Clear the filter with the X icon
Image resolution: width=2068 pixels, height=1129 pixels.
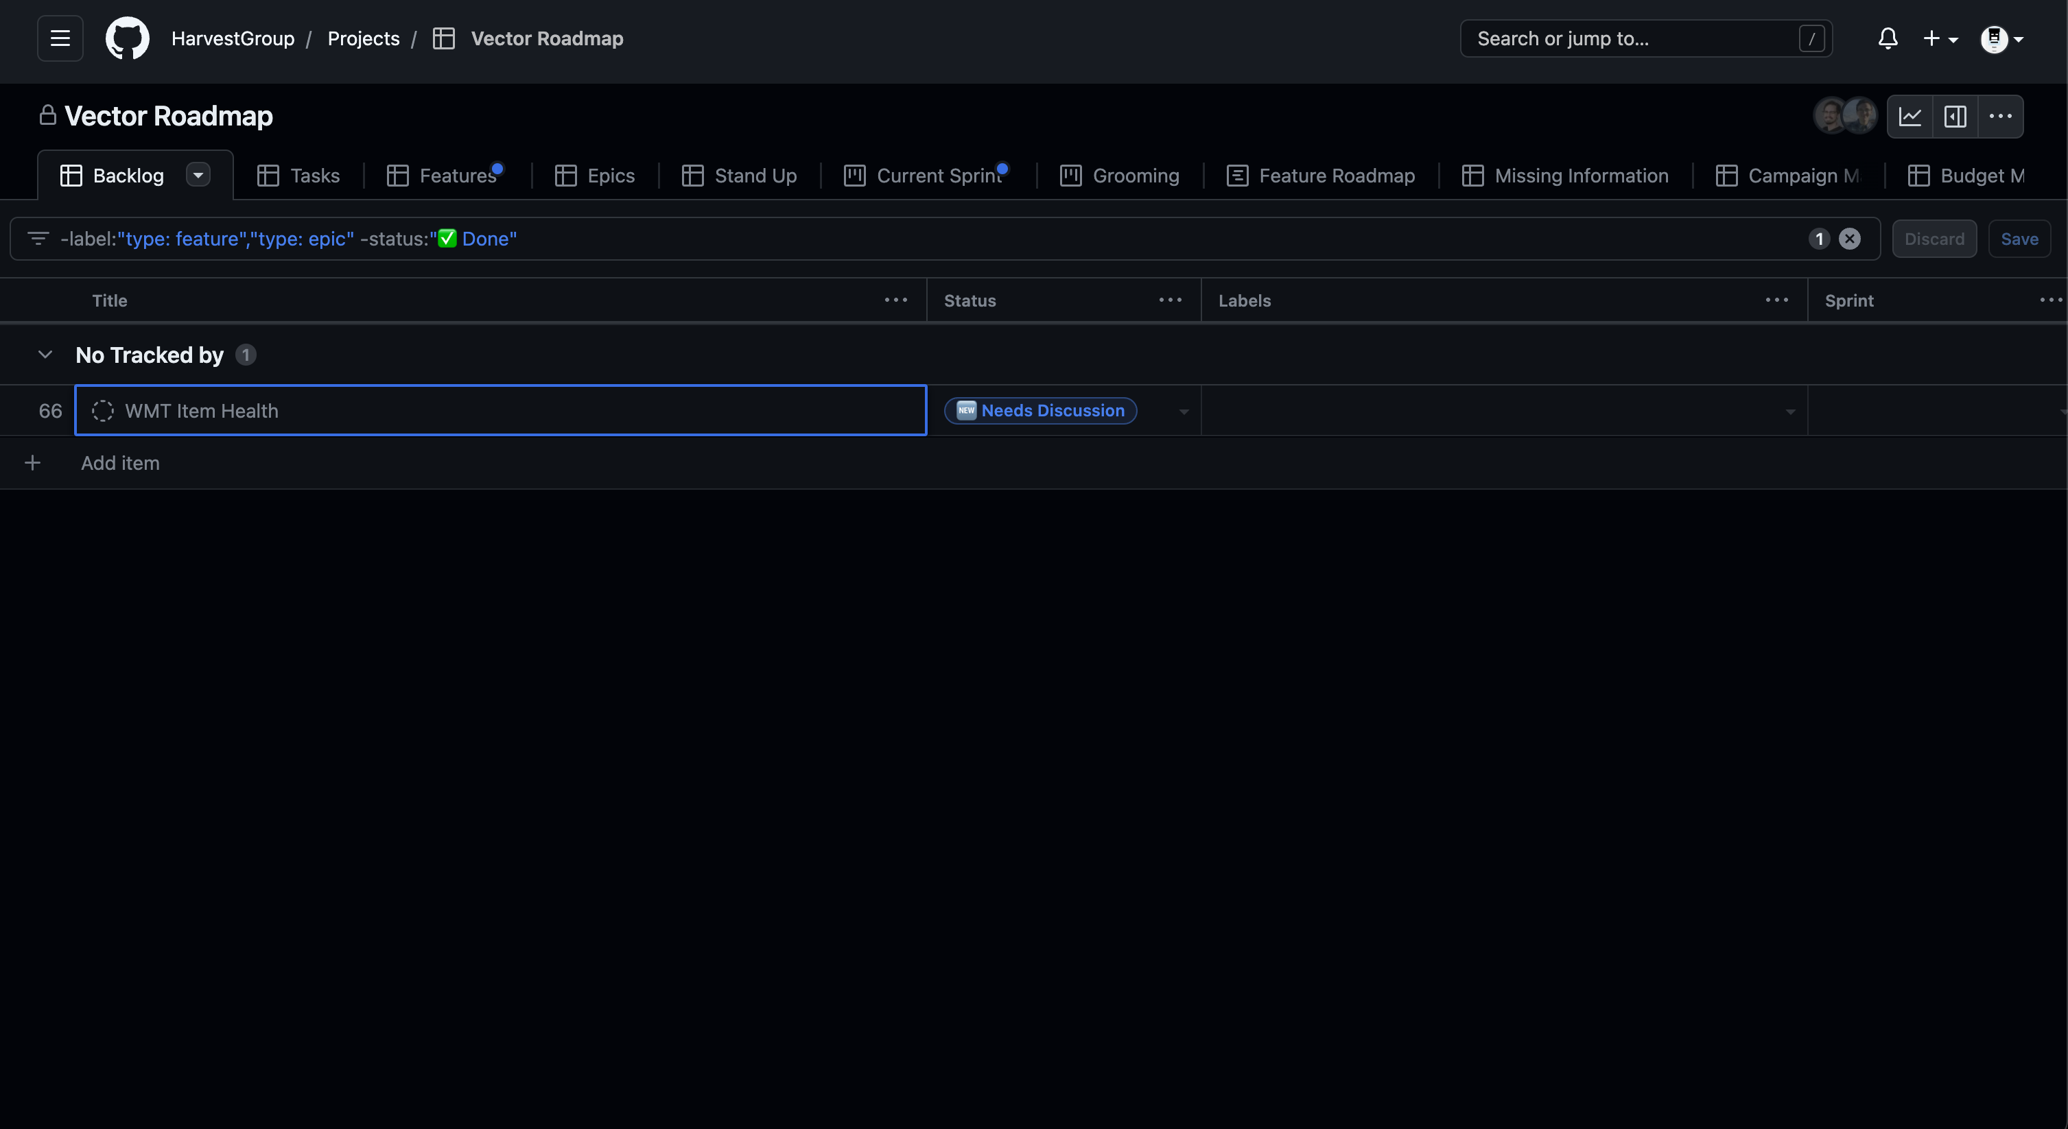tap(1850, 239)
